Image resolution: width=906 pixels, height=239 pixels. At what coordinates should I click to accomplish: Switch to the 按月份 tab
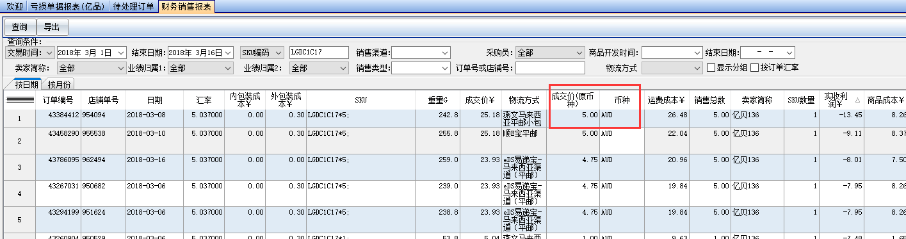pyautogui.click(x=60, y=85)
